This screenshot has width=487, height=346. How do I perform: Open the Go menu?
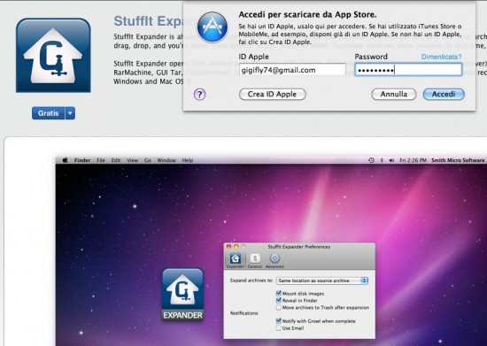pyautogui.click(x=148, y=160)
